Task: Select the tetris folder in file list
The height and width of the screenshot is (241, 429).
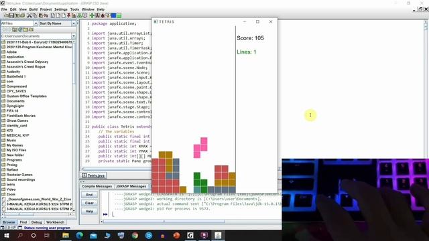Action: (11, 185)
